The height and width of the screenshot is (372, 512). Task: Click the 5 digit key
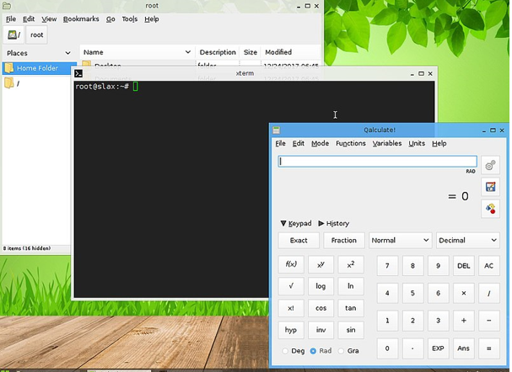412,293
